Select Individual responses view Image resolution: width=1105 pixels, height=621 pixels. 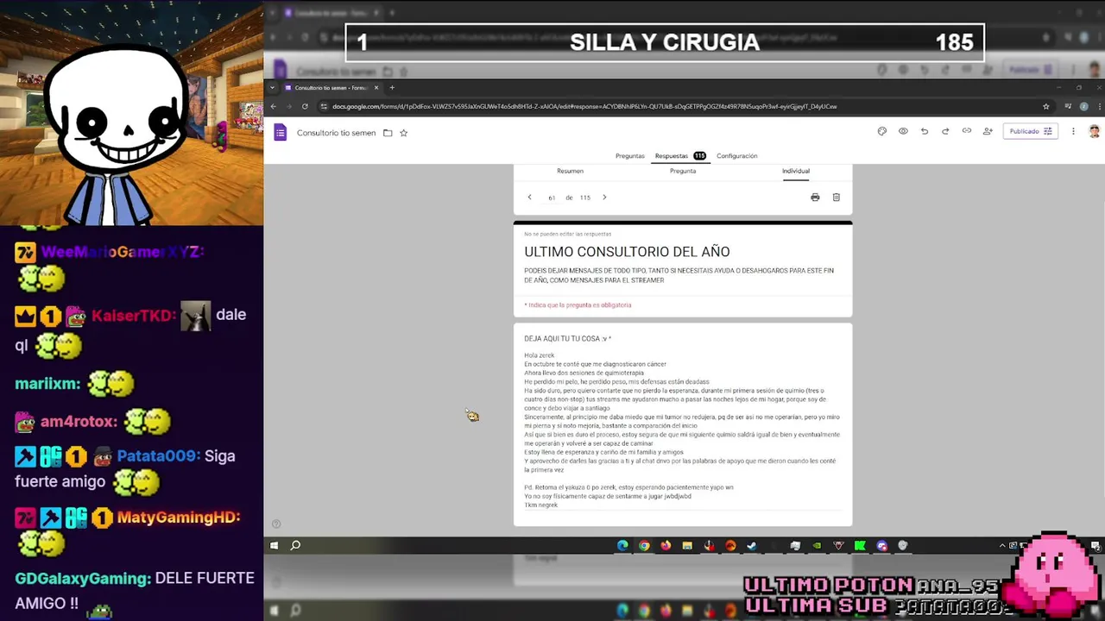tap(796, 171)
